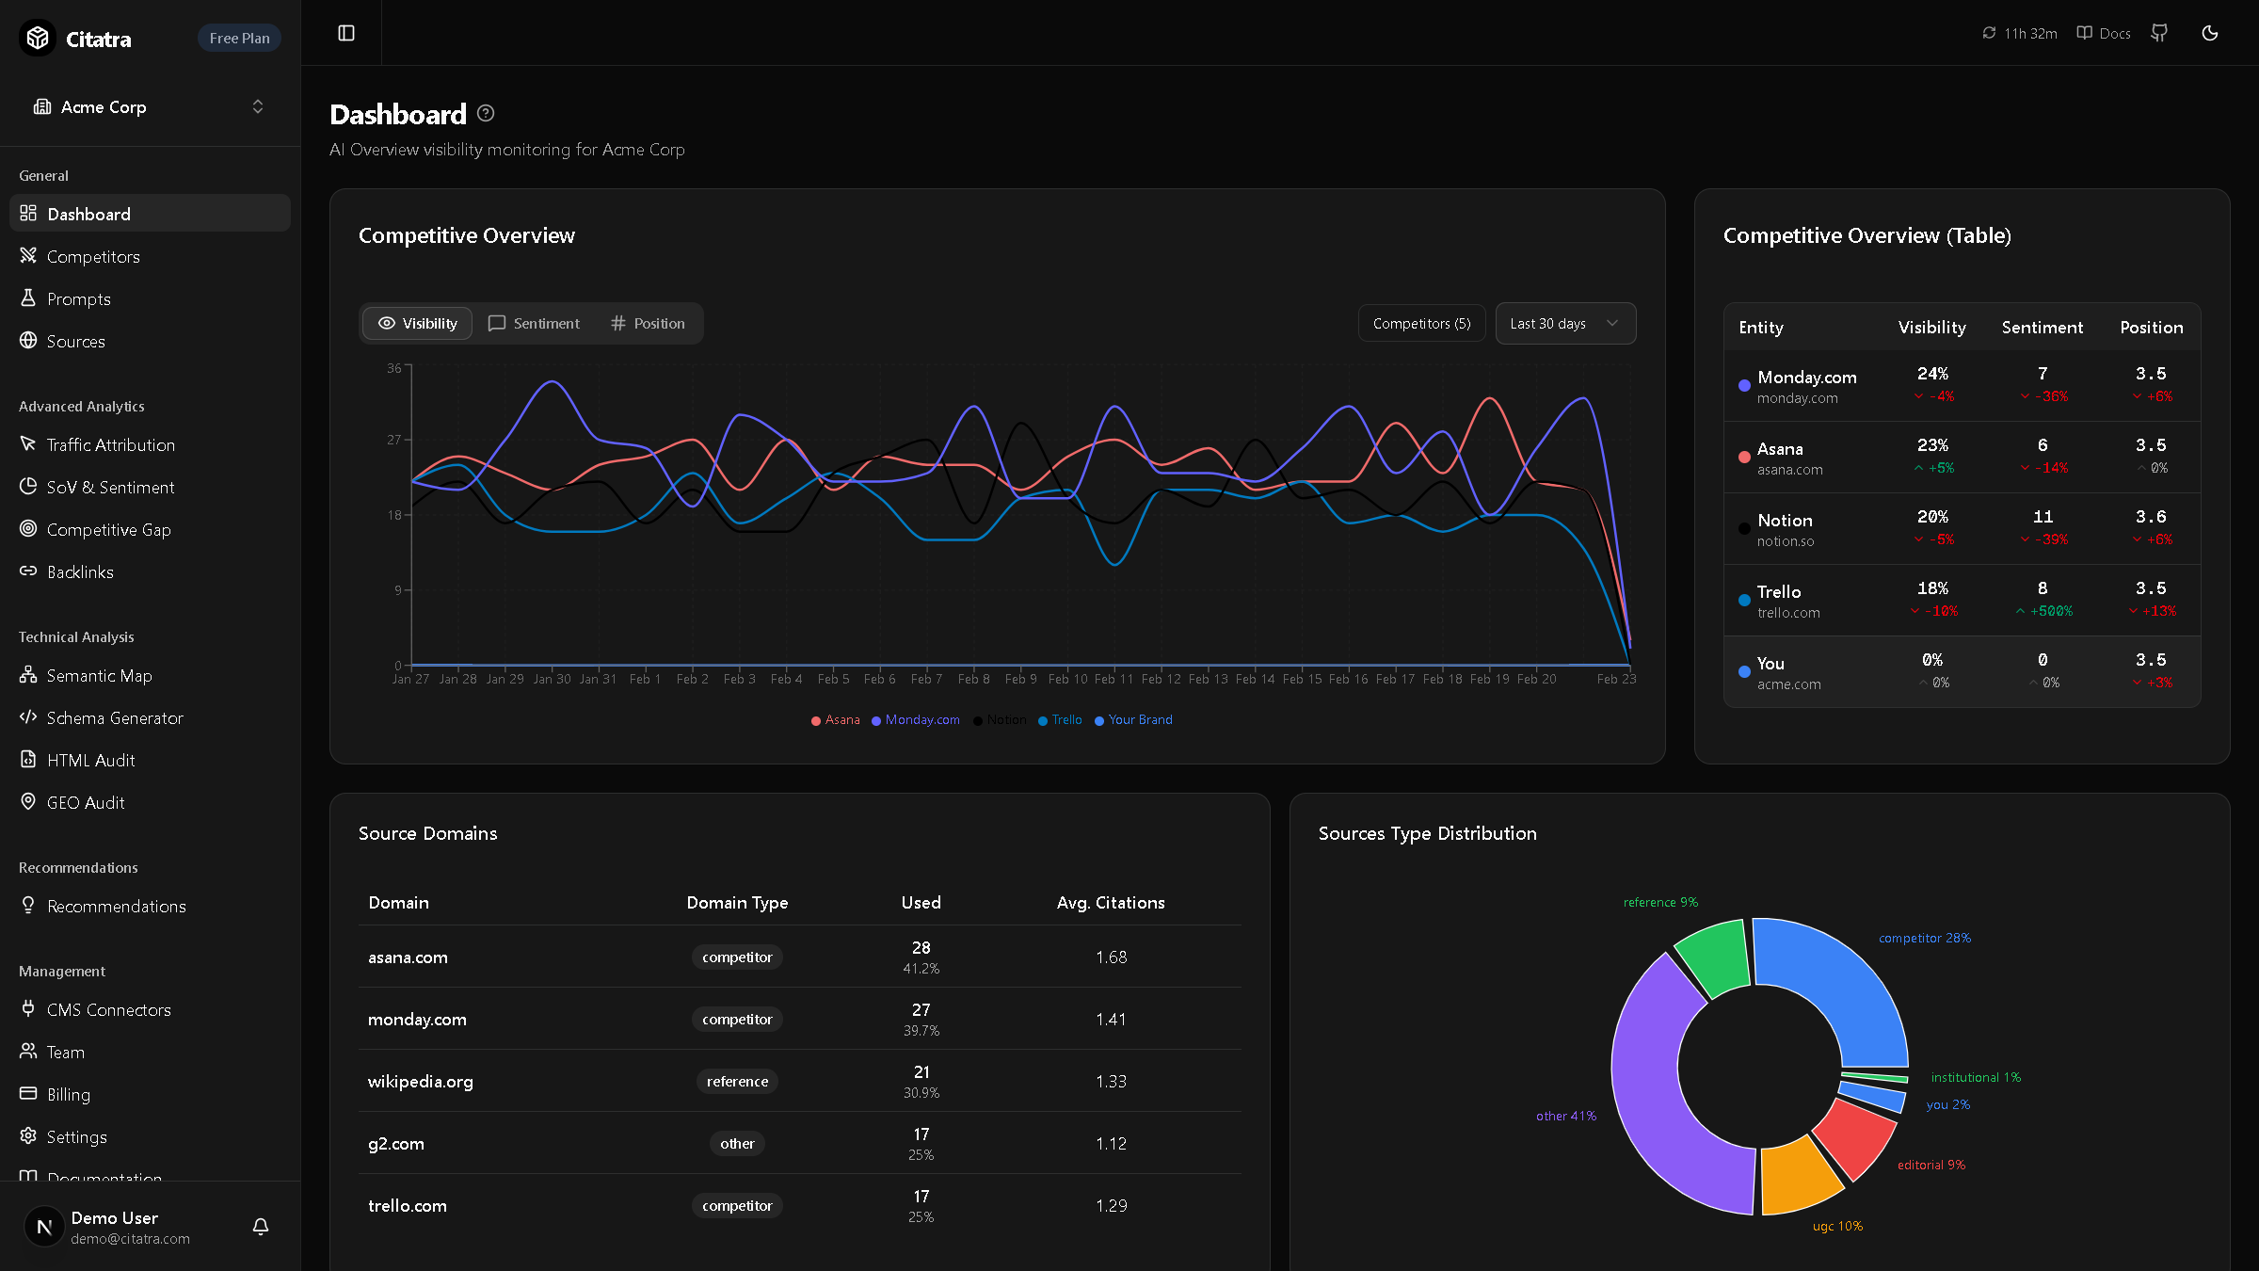Switch theme with the moon icon
Viewport: 2259px width, 1271px height.
coord(2210,34)
